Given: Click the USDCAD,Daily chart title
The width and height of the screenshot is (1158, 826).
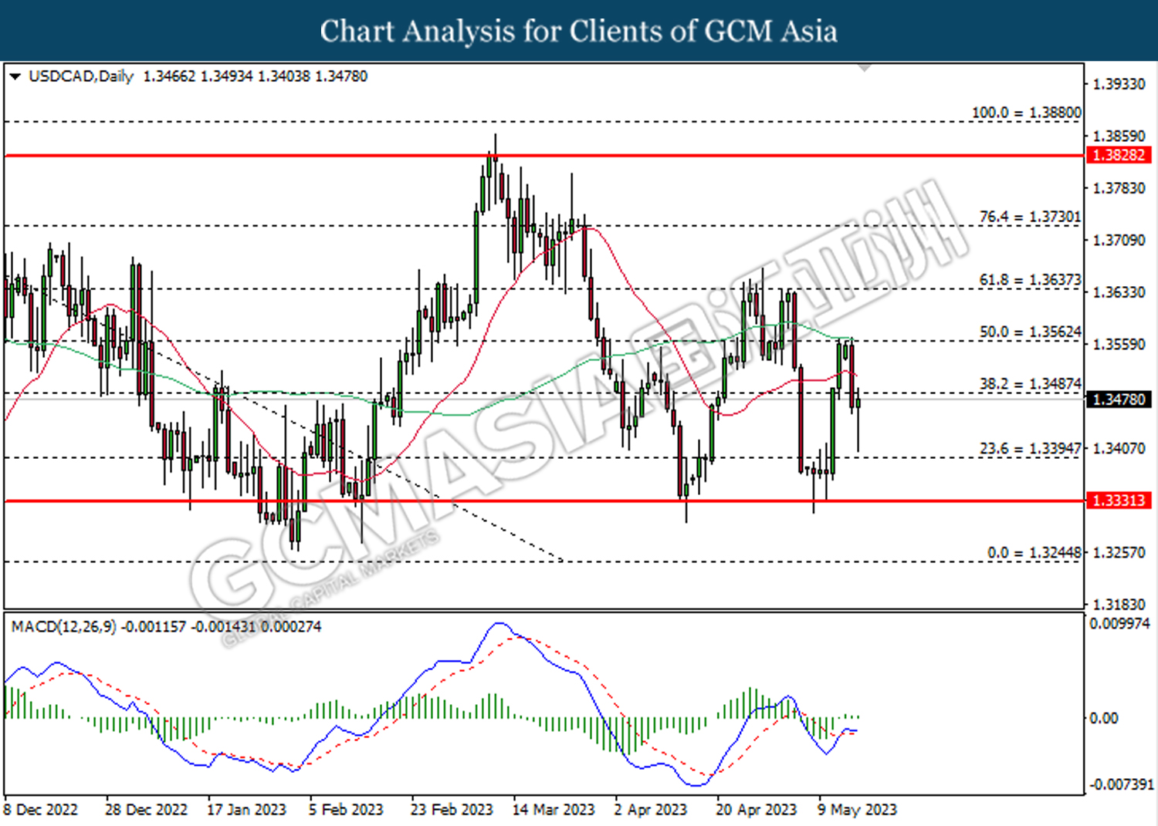Looking at the screenshot, I should pyautogui.click(x=81, y=76).
